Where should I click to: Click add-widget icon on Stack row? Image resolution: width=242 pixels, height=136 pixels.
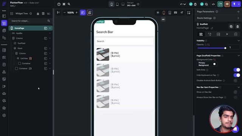coord(46,48)
